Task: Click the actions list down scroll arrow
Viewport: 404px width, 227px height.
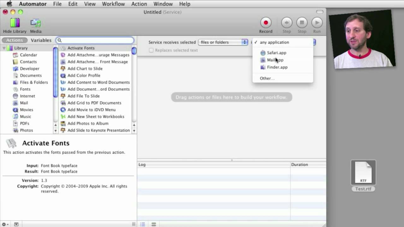Action: [x=134, y=131]
